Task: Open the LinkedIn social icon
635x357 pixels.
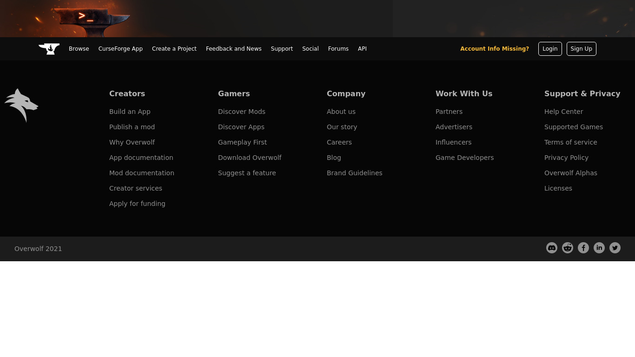Action: [599, 248]
